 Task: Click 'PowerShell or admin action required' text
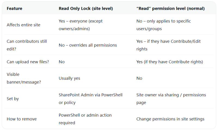tap(85, 119)
